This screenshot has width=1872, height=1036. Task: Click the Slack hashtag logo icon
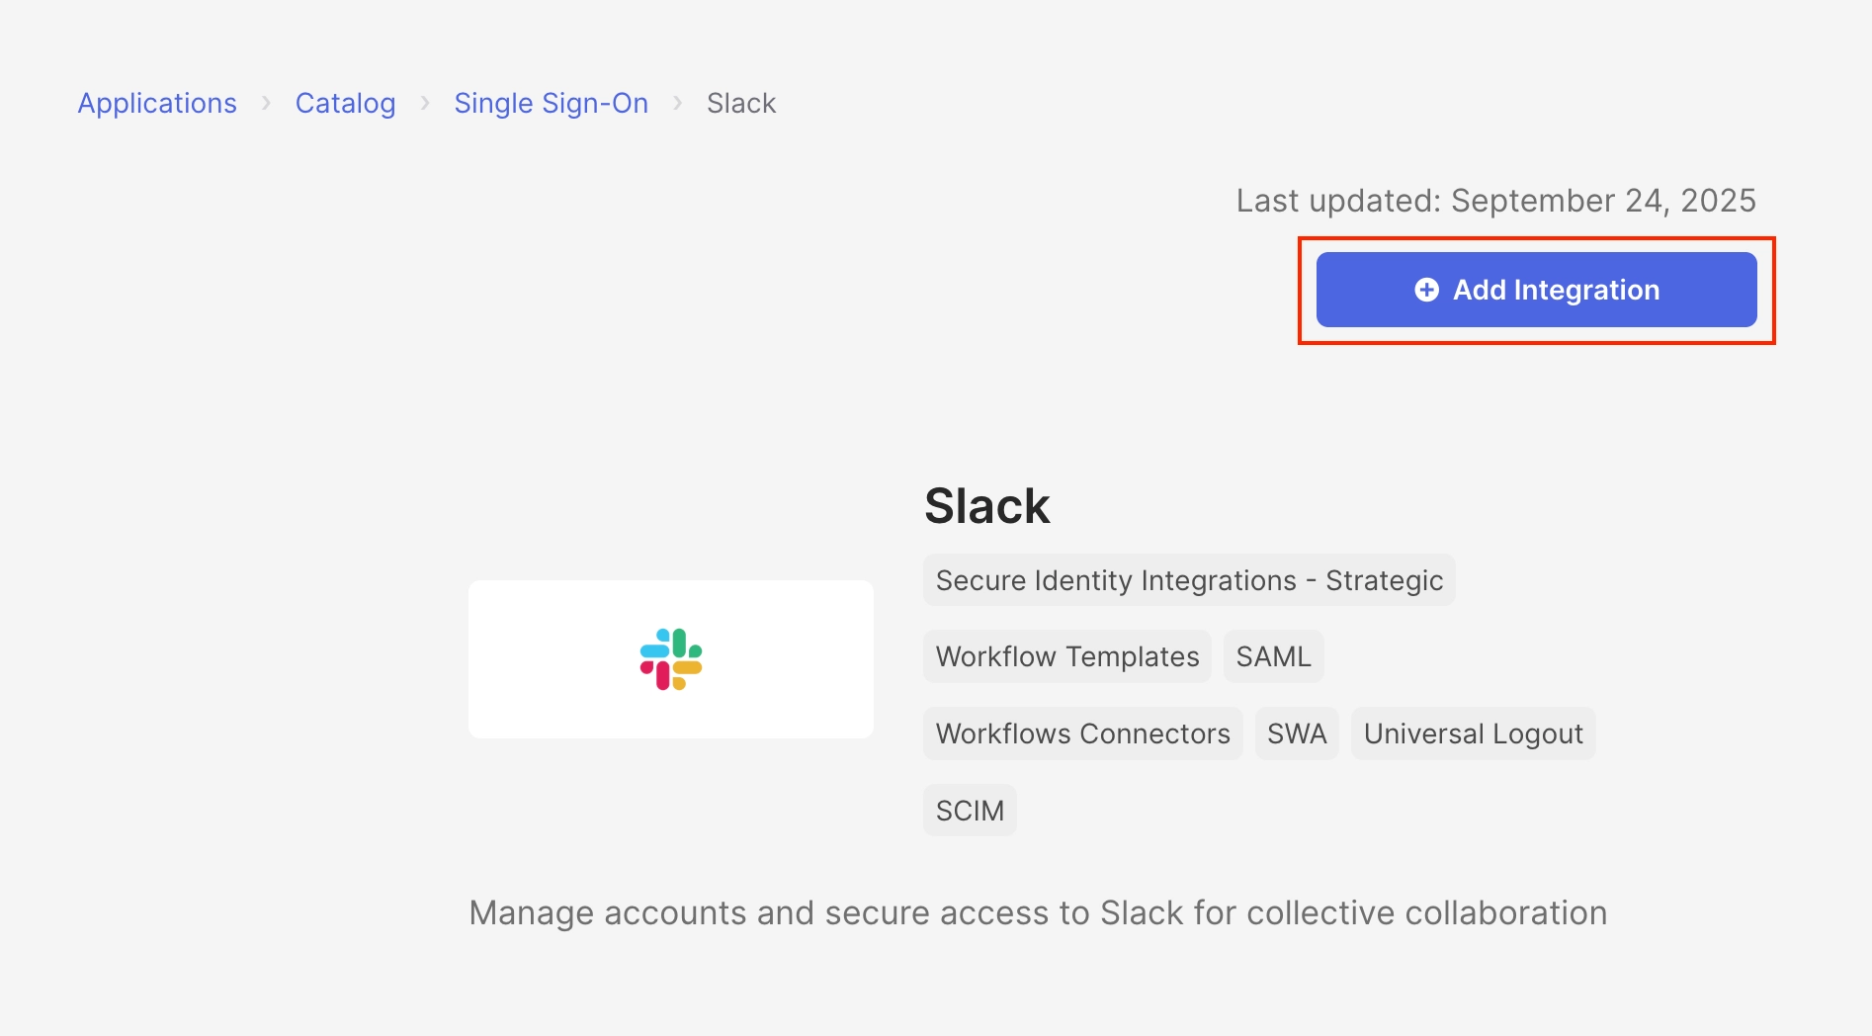671,659
